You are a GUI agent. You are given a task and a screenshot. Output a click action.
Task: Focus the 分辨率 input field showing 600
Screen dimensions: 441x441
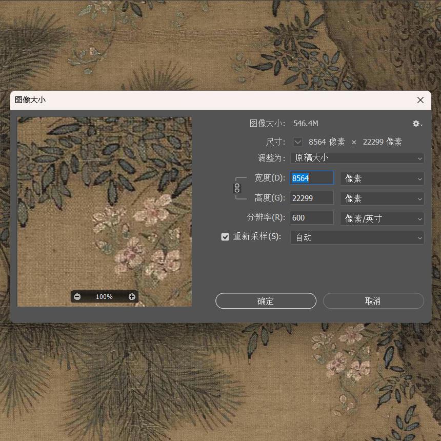pos(312,218)
